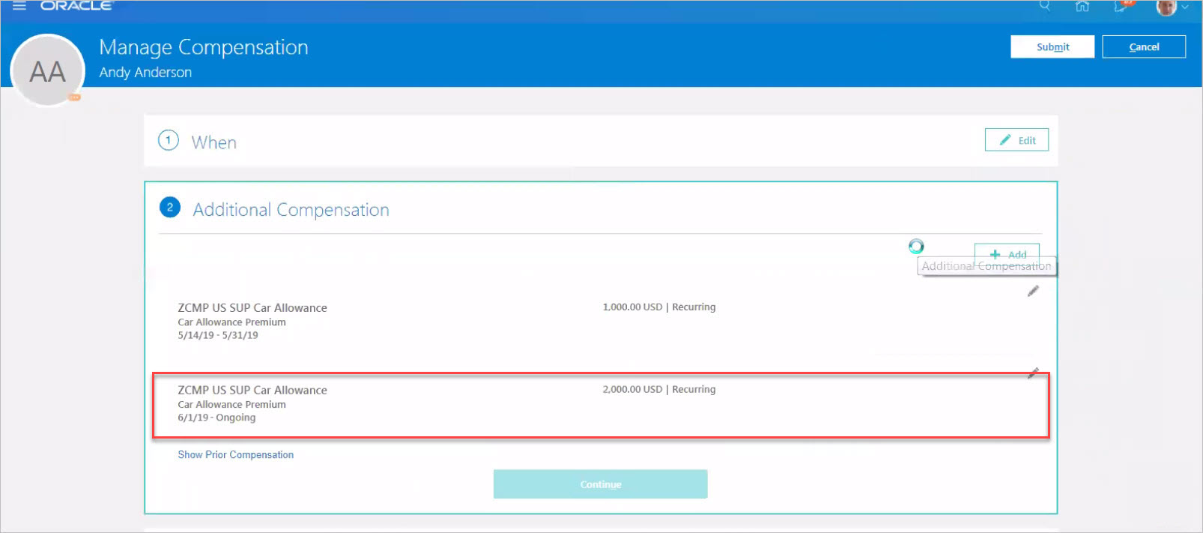Viewport: 1203px width, 533px height.
Task: Edit the When section
Action: click(x=1016, y=140)
